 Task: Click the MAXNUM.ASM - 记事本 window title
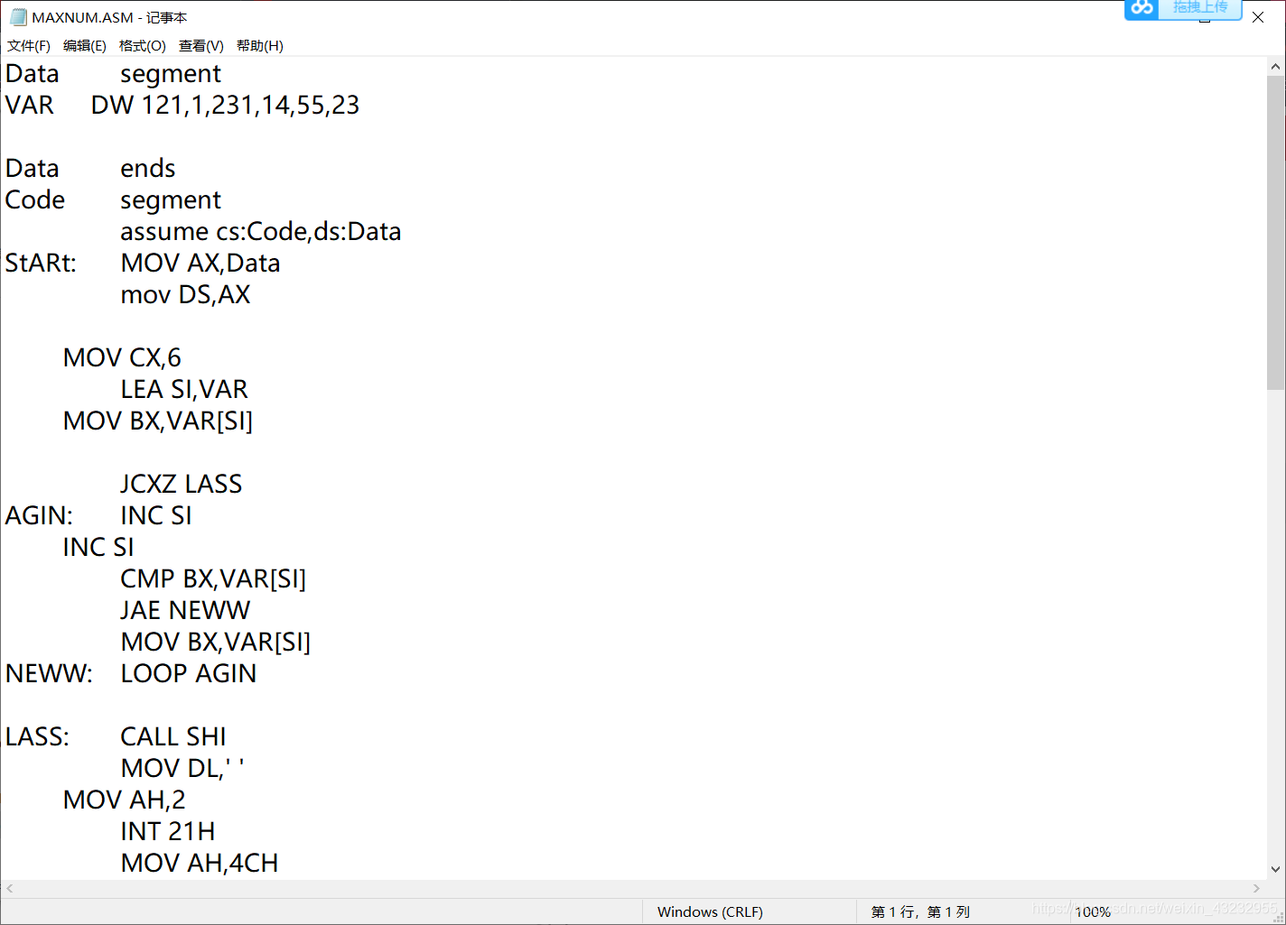click(109, 17)
